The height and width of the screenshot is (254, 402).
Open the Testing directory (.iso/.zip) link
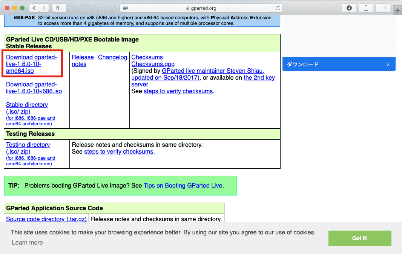[28, 148]
